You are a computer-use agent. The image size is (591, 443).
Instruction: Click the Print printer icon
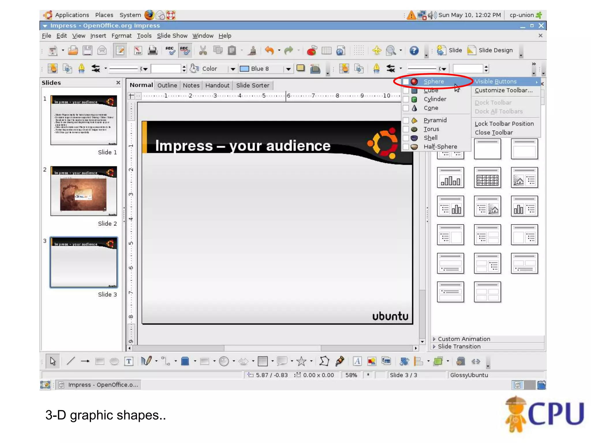(x=152, y=51)
